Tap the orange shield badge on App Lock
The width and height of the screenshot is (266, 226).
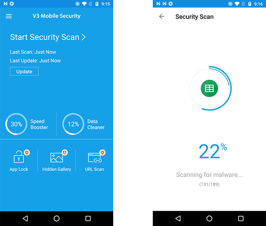27,152
